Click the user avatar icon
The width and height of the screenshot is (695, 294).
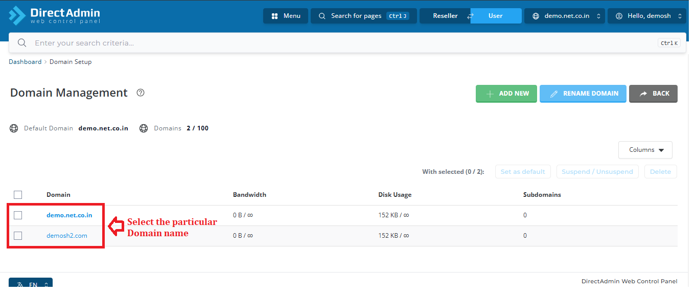pos(619,16)
